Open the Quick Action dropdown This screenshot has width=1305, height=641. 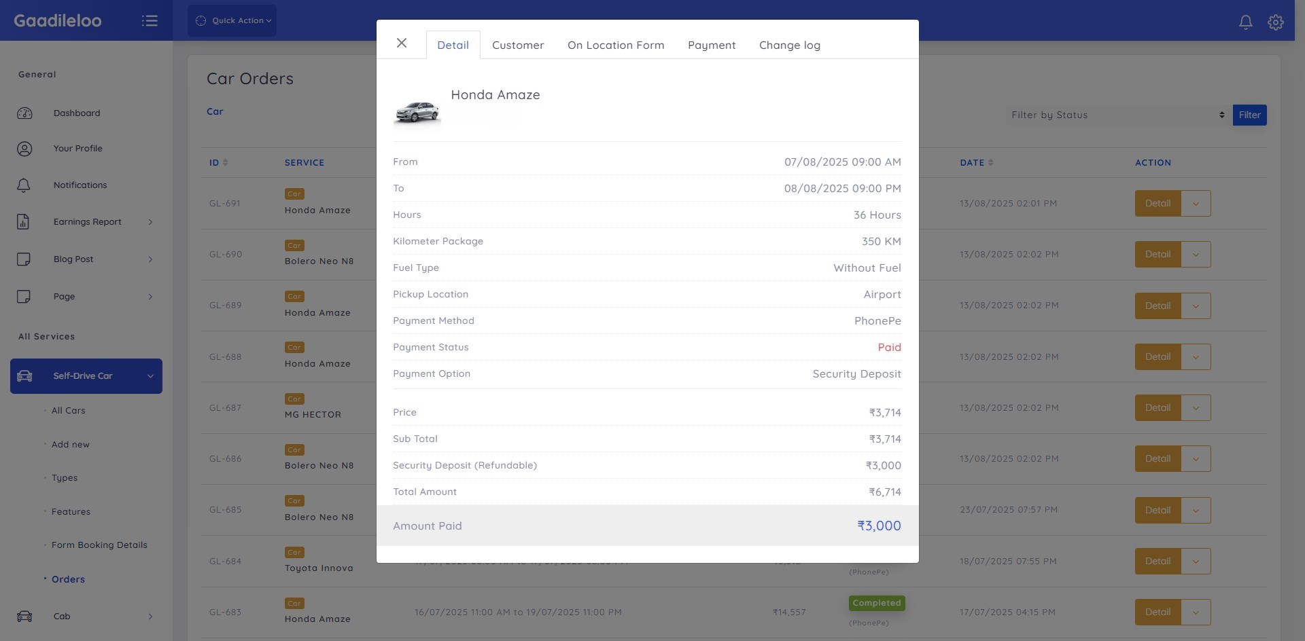(x=232, y=20)
